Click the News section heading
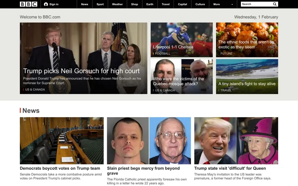The image size is (298, 186). click(x=31, y=110)
